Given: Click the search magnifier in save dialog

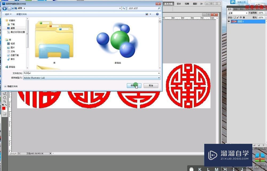Looking at the screenshot, I should 159,8.
